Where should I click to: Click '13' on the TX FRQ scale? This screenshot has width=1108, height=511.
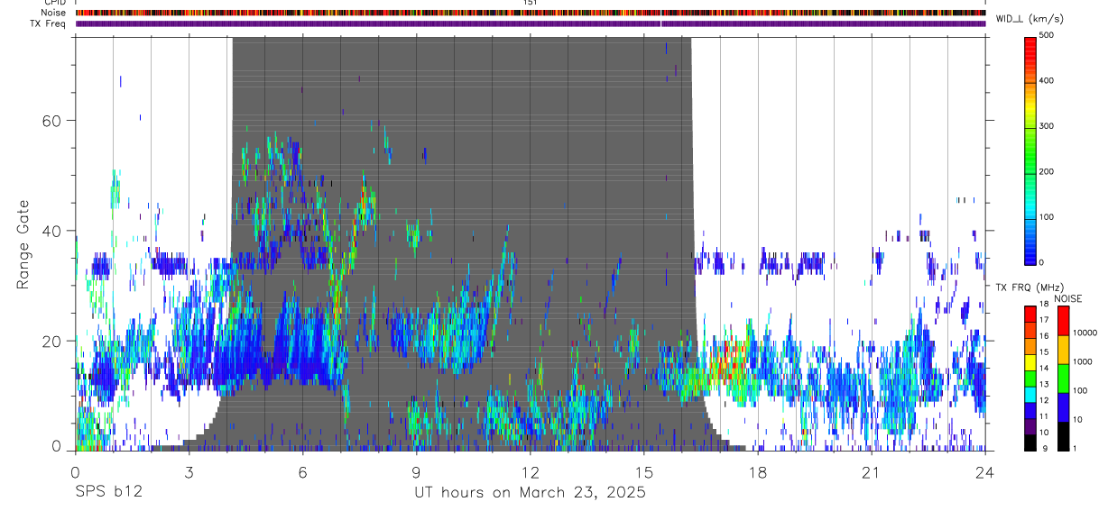[1044, 384]
